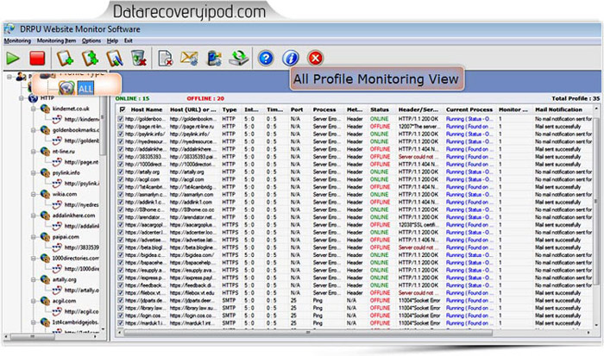Uncheck https://filebox.vt... row checkbox
The image size is (604, 356).
pos(121,293)
